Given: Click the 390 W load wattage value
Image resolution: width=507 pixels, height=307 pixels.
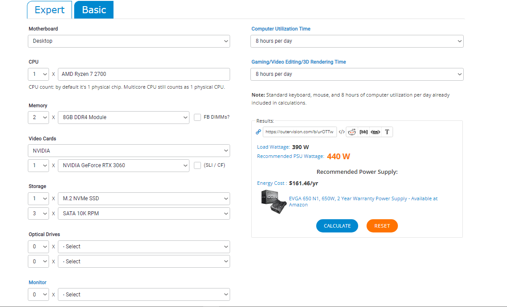Looking at the screenshot, I should tap(300, 147).
